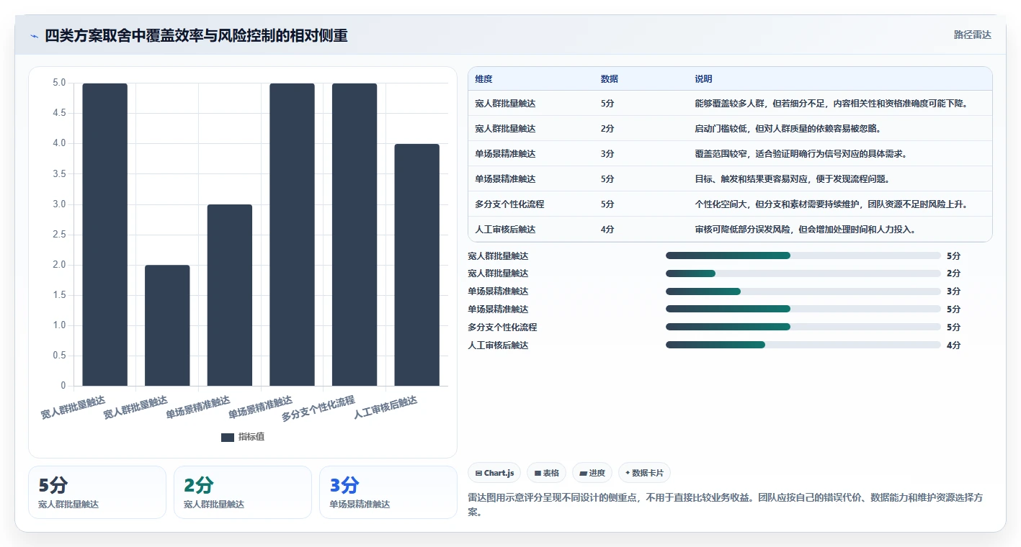1021x547 pixels.
Task: Open the dark 5分 宽人群批量触达 card
Action: tap(97, 492)
